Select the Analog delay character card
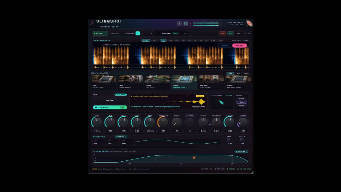 [158, 82]
